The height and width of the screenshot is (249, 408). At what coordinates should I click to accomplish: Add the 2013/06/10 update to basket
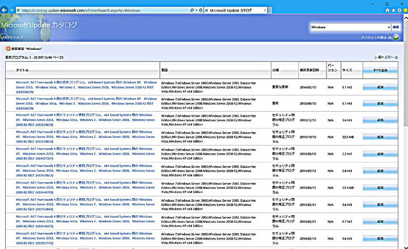point(380,103)
